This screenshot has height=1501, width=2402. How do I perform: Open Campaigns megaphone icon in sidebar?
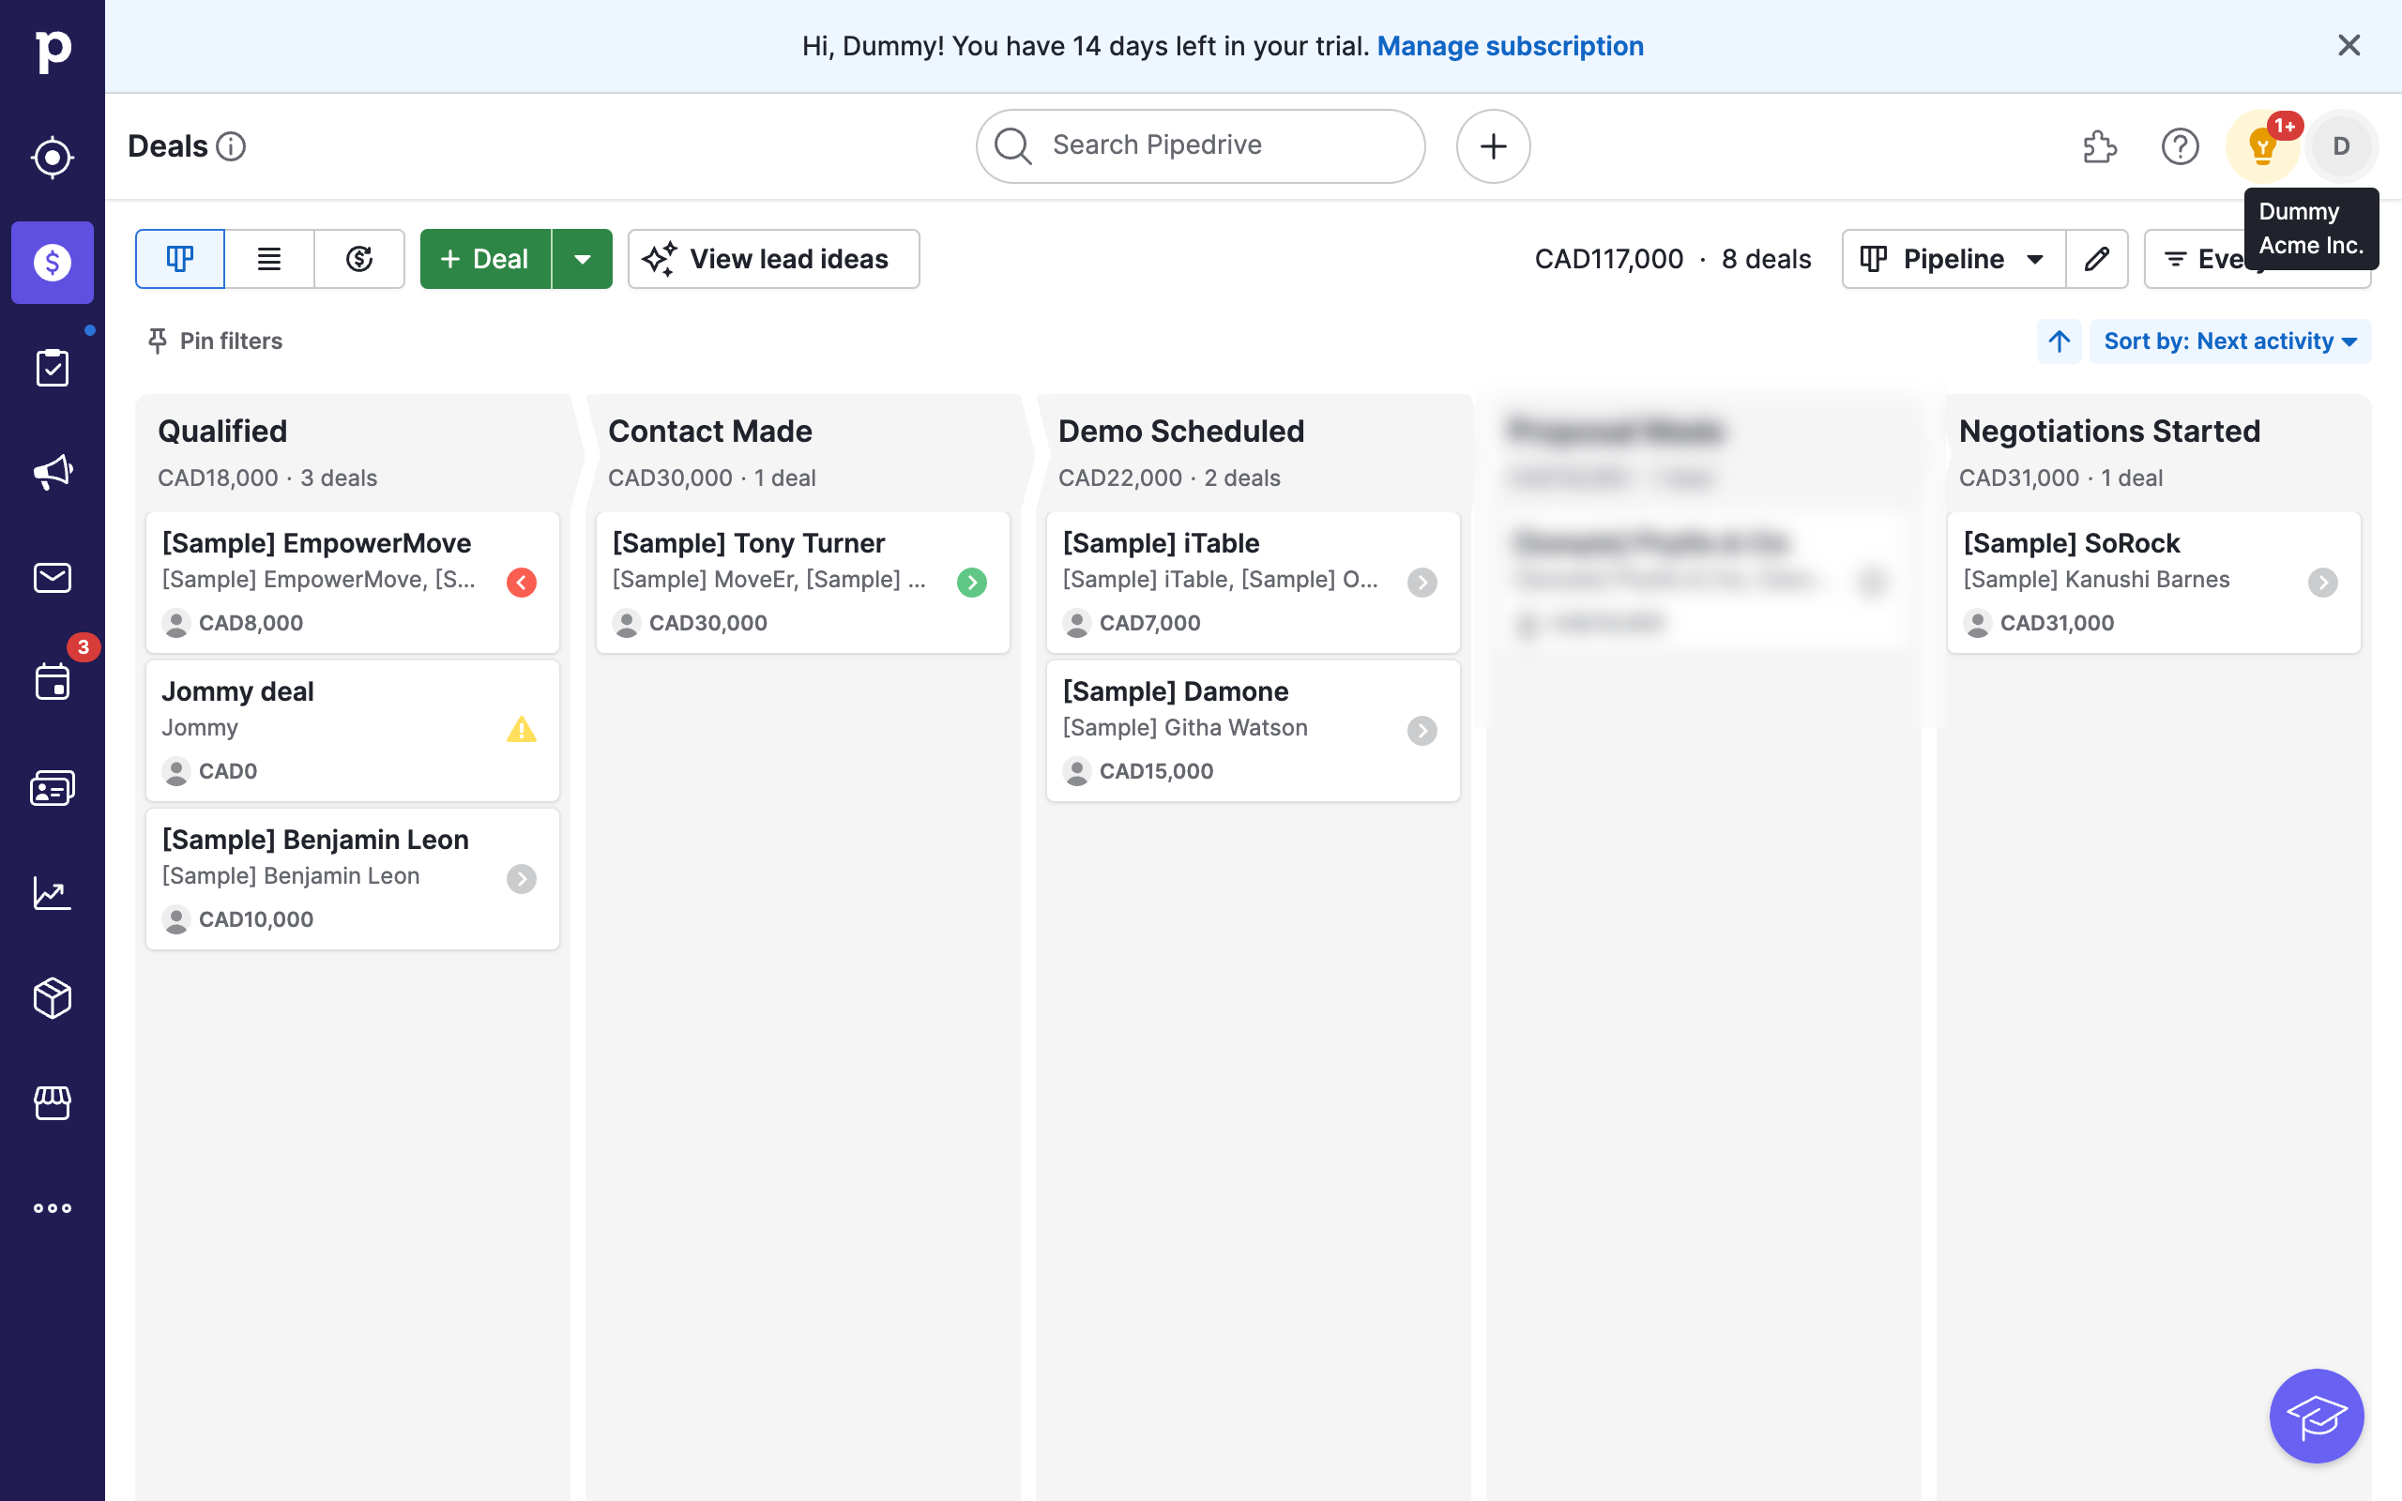tap(52, 473)
